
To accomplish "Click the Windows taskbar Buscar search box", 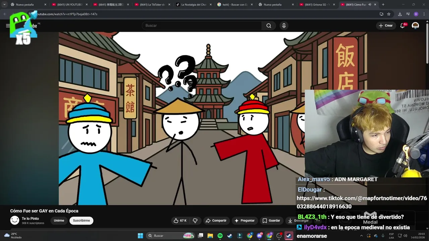I will point(171,236).
